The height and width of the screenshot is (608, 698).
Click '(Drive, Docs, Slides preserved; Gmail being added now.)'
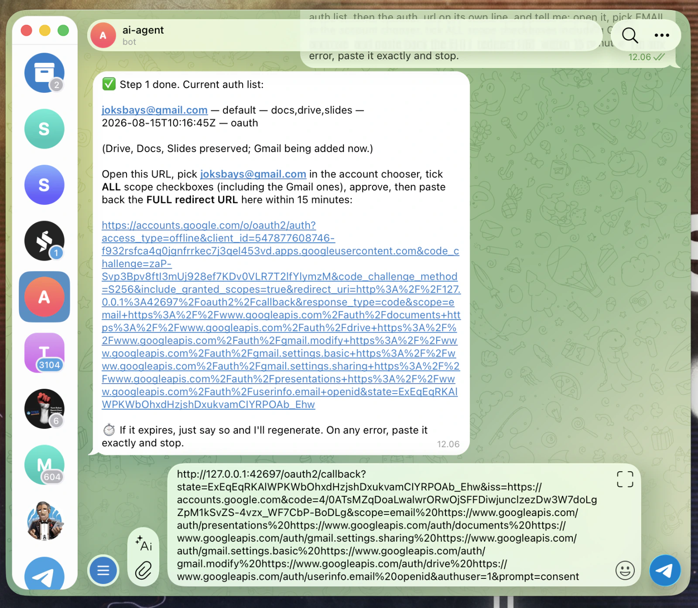237,149
